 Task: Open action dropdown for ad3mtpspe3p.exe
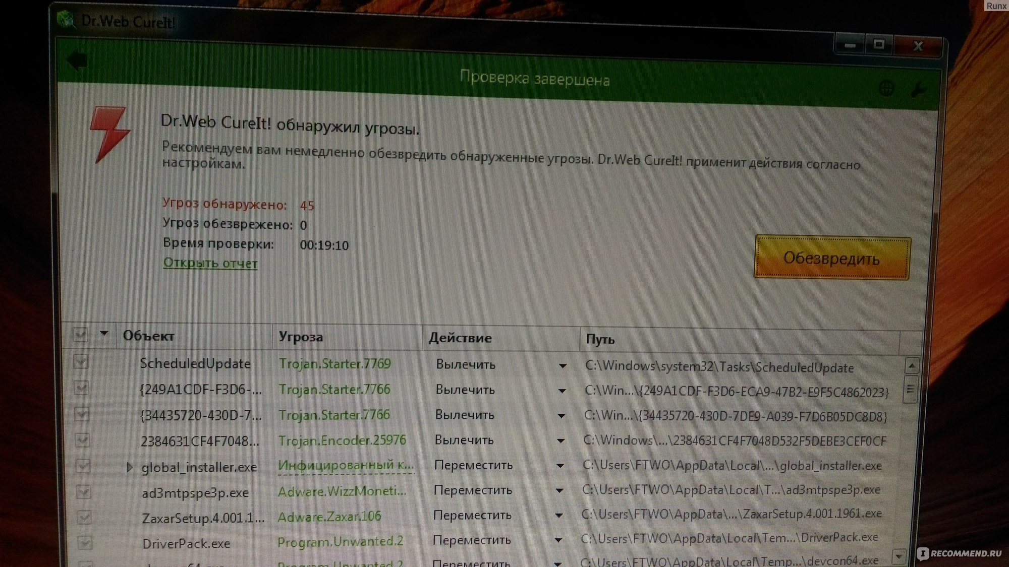pyautogui.click(x=559, y=491)
